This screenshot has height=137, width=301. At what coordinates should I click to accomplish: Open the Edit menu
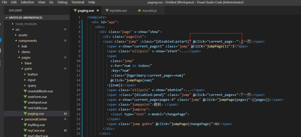point(14,2)
